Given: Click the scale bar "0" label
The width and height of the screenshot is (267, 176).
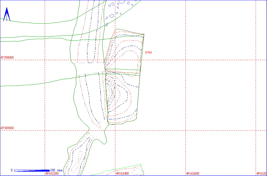Looking at the screenshot, I should (x=12, y=170).
